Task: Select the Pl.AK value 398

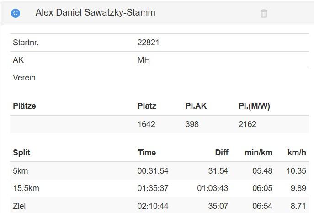Action: tap(192, 124)
